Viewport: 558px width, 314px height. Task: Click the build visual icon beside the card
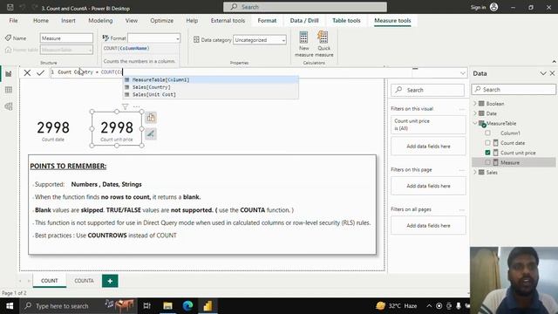(x=151, y=118)
